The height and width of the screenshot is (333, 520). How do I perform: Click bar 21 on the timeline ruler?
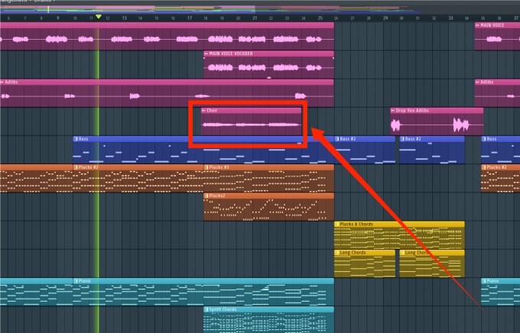click(255, 18)
